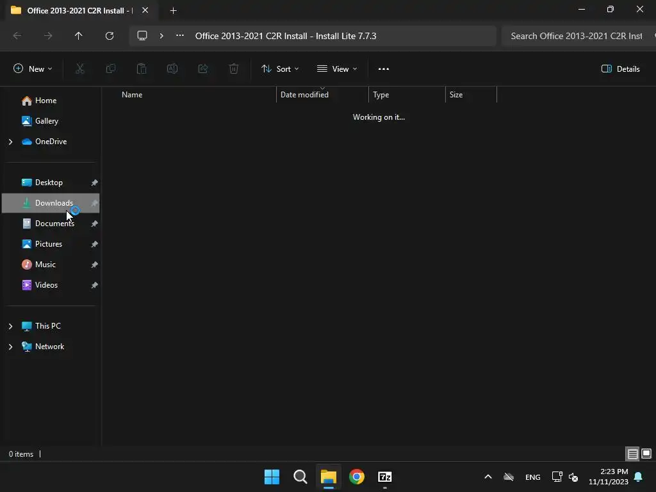Click the Back navigation arrow
The image size is (656, 492).
click(17, 36)
